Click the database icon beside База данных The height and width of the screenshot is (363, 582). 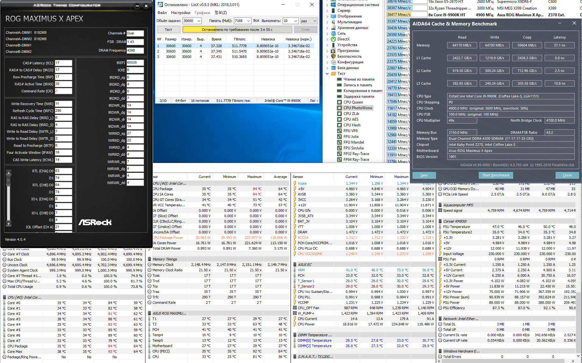[x=333, y=68]
